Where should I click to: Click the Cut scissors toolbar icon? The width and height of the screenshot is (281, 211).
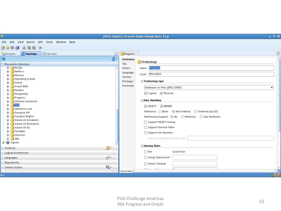24,48
